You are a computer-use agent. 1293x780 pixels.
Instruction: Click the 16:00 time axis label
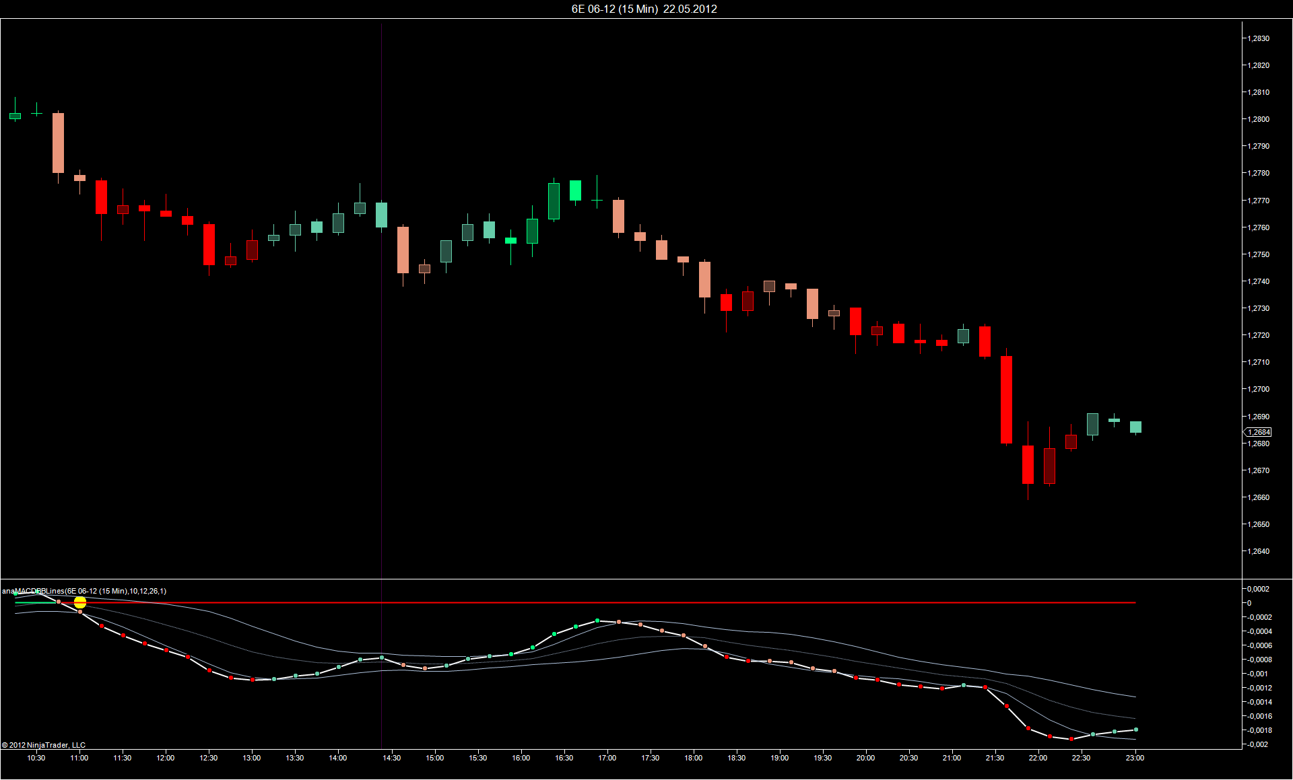(x=521, y=758)
